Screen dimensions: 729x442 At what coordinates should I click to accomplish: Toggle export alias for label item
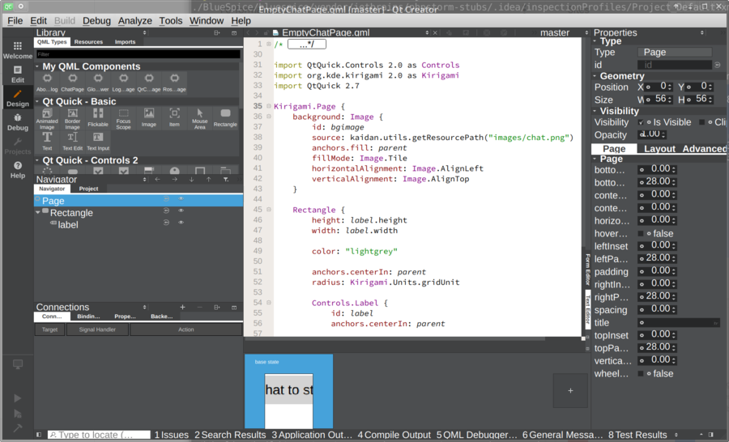[166, 223]
